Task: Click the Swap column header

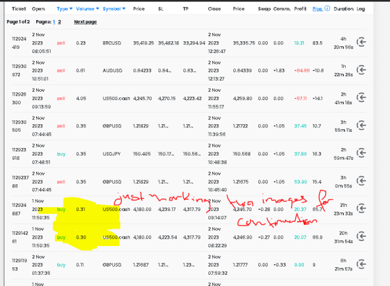Action: click(x=264, y=9)
